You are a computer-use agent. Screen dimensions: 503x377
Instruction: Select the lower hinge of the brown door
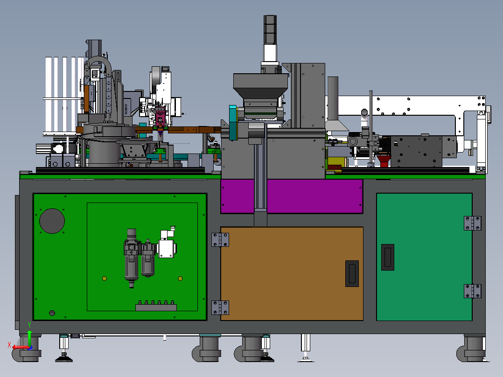[220, 307]
